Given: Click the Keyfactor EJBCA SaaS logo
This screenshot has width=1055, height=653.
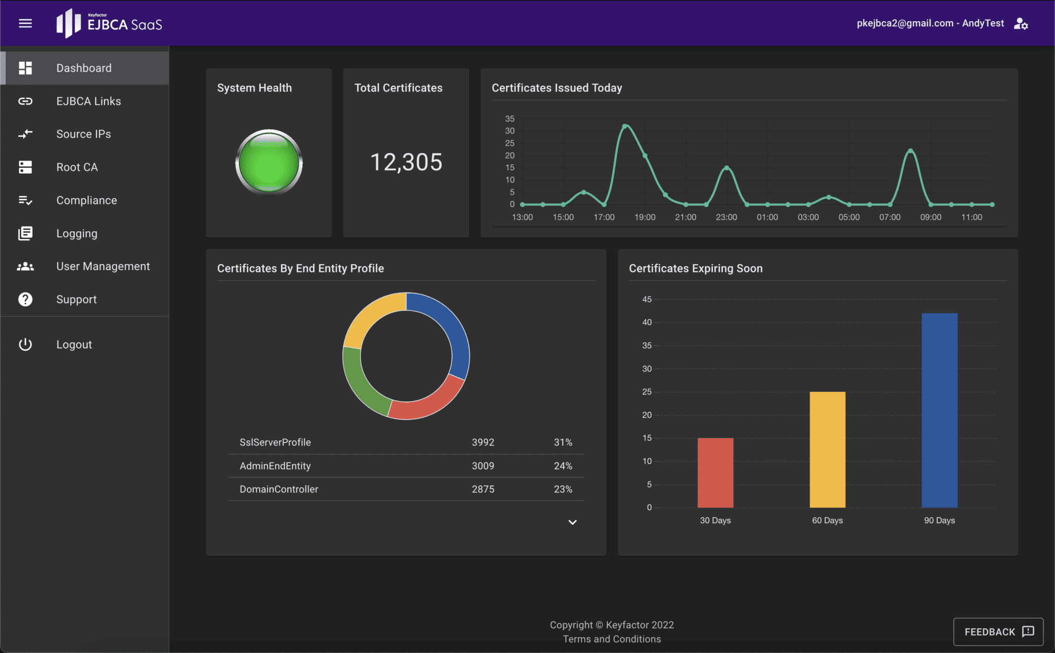Looking at the screenshot, I should (x=109, y=23).
